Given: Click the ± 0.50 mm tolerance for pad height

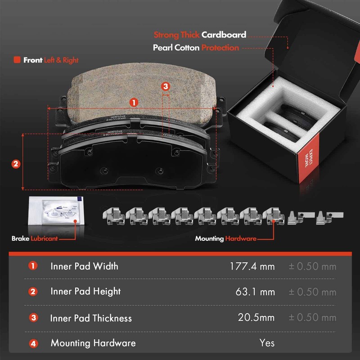Looking at the screenshot, I should pyautogui.click(x=312, y=292).
